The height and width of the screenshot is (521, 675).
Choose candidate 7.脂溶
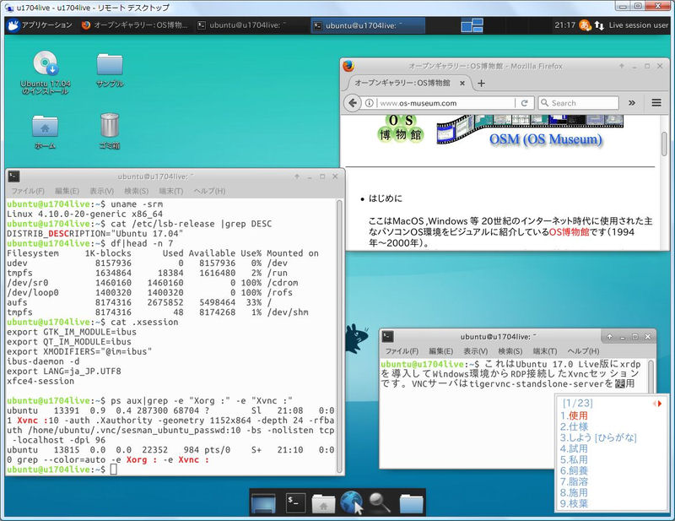(574, 482)
